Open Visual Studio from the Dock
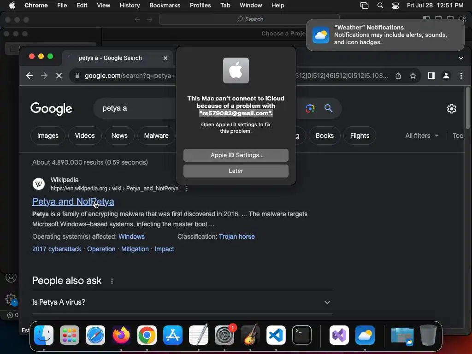This screenshot has height=354, width=472. click(339, 335)
